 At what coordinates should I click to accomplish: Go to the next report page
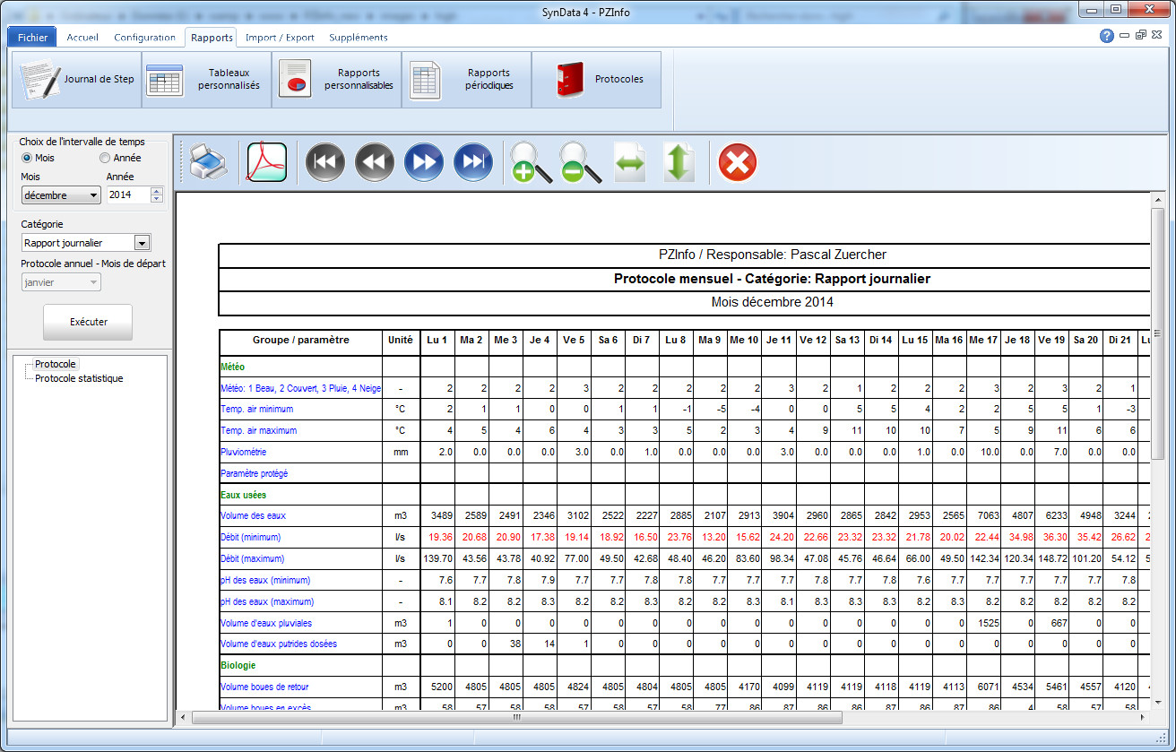[x=424, y=163]
